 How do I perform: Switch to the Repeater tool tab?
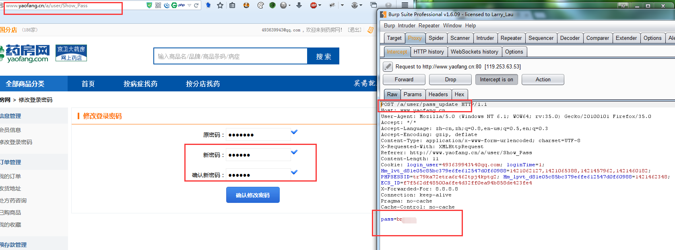(511, 38)
